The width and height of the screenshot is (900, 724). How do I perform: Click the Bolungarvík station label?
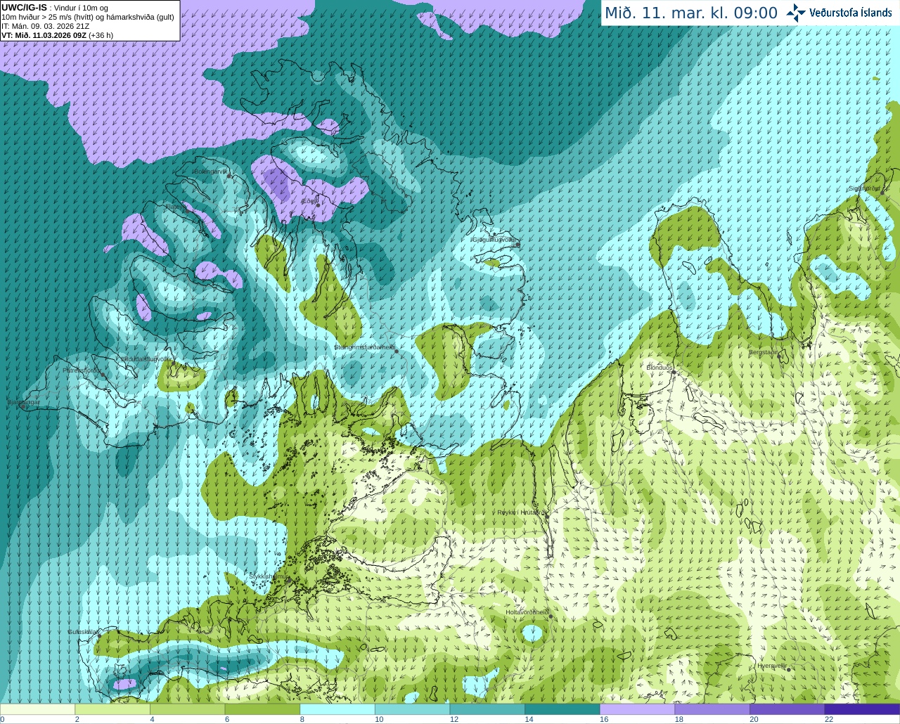pos(211,172)
